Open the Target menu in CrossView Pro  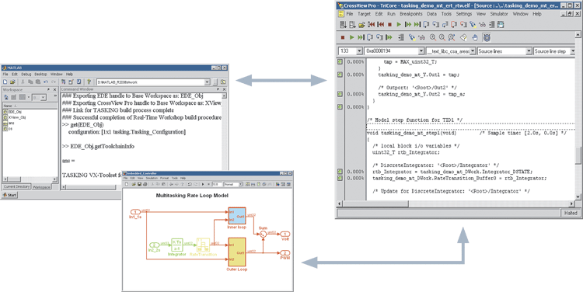(x=364, y=14)
